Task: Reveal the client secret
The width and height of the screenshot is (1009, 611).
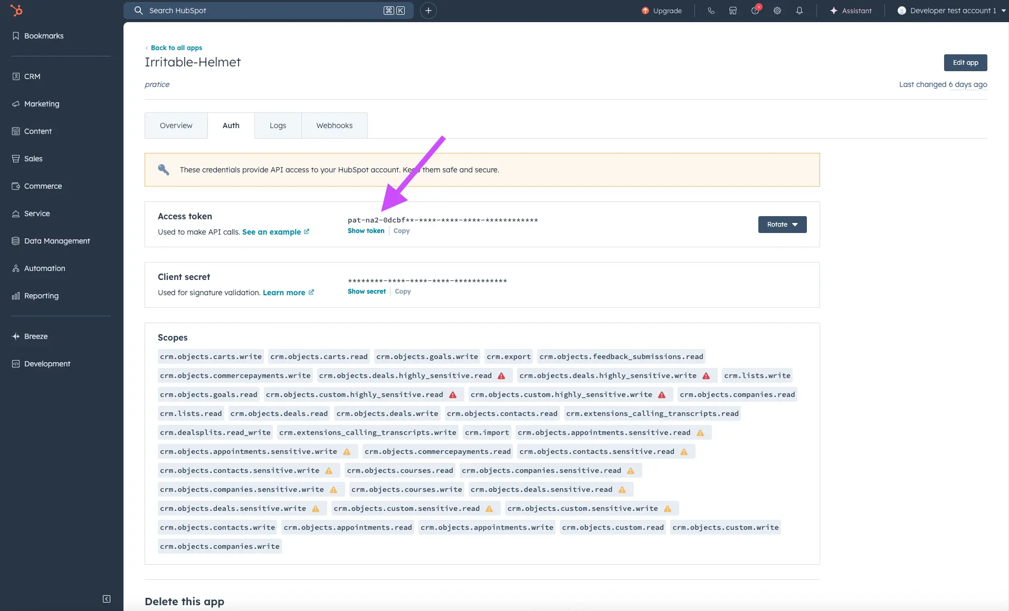Action: [x=366, y=292]
